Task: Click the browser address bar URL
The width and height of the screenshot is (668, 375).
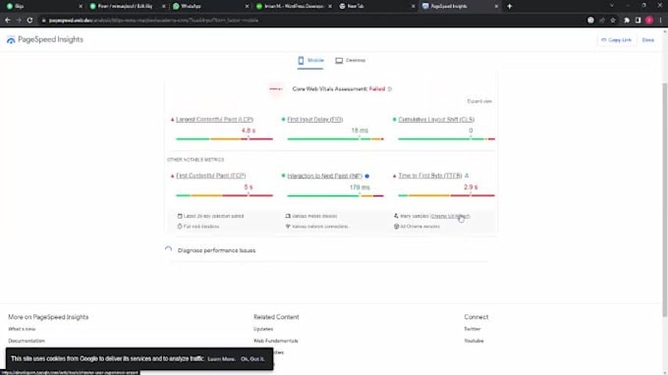Action: [x=153, y=20]
